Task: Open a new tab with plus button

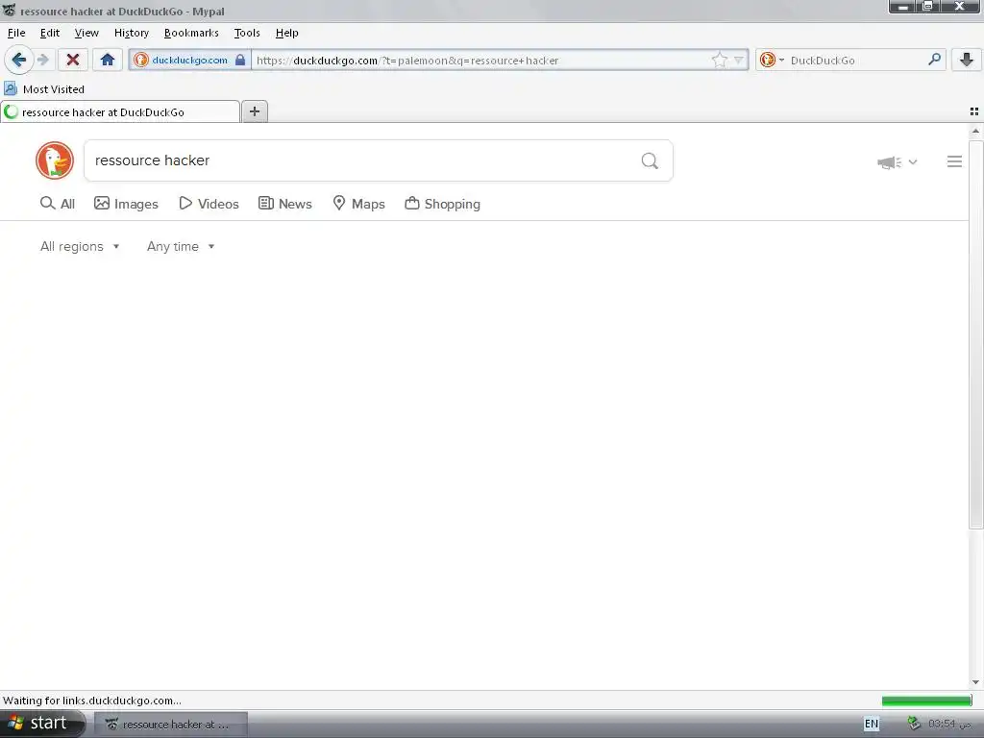Action: [x=254, y=111]
